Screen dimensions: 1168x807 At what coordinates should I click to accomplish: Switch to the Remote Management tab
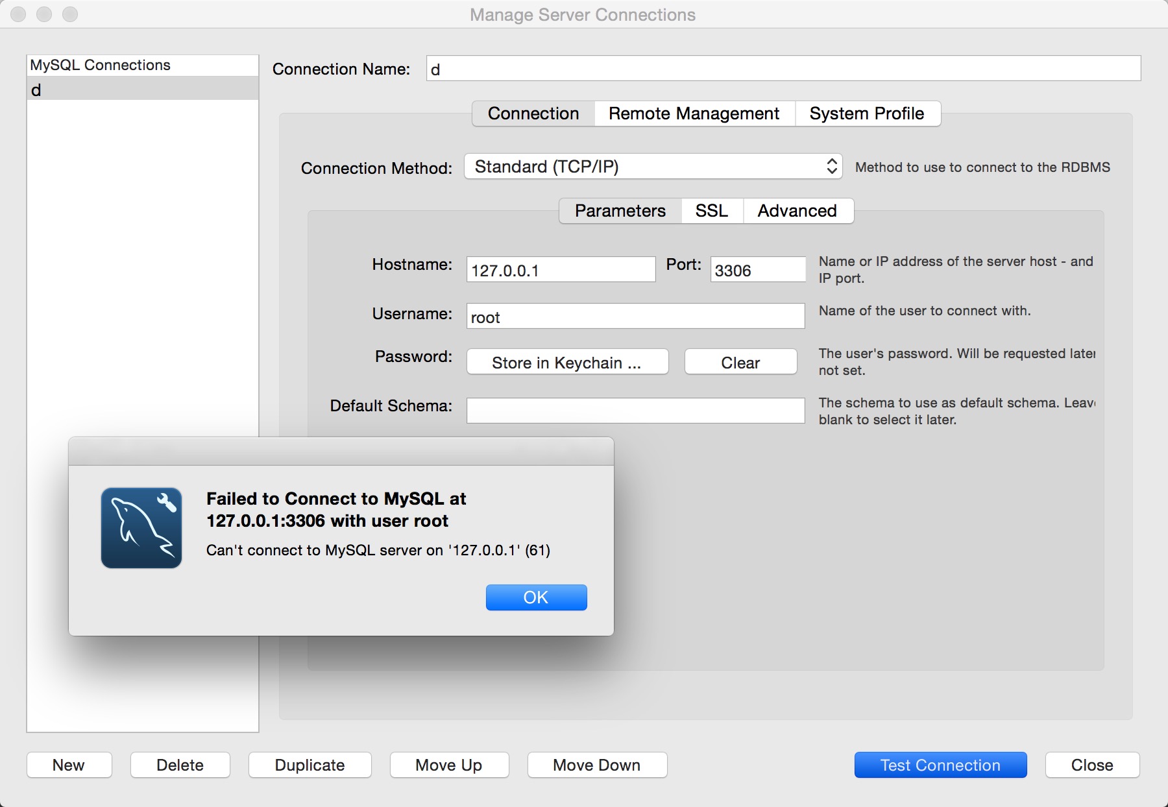coord(694,114)
